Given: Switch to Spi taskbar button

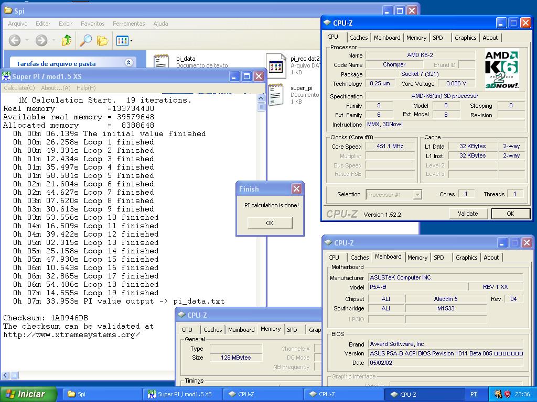Looking at the screenshot, I should pyautogui.click(x=103, y=394).
